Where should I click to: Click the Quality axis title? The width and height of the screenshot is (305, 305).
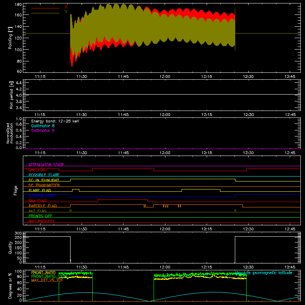coord(10,247)
